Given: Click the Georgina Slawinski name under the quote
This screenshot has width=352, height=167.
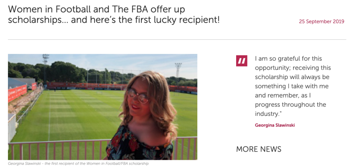Looking at the screenshot, I should tap(275, 125).
